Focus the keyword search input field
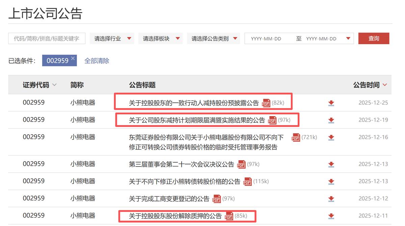 [47, 38]
